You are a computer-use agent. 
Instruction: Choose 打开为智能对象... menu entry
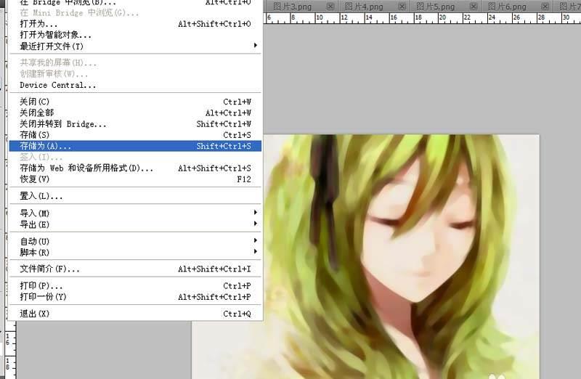pos(135,35)
